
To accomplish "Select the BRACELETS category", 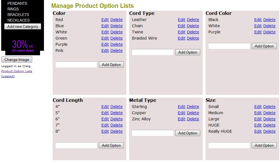I will click(18, 15).
